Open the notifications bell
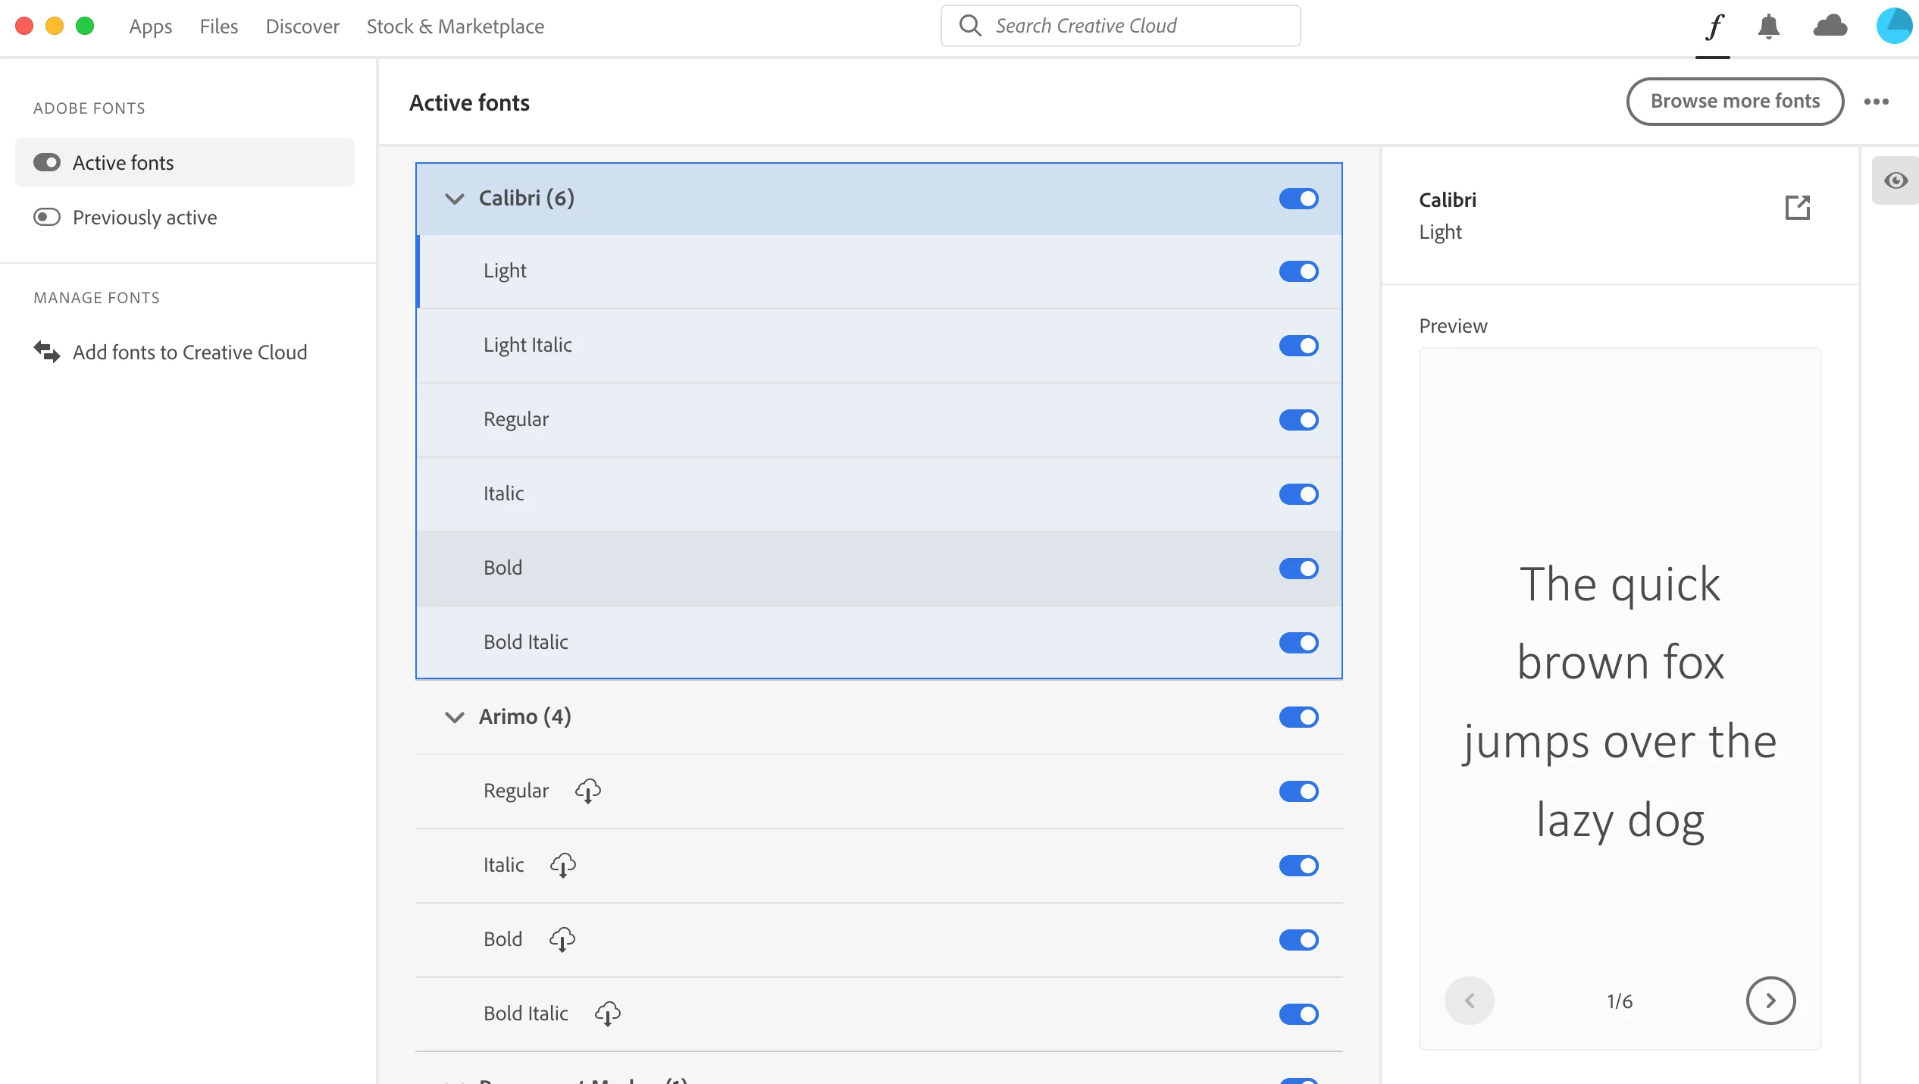The width and height of the screenshot is (1919, 1084). tap(1768, 27)
